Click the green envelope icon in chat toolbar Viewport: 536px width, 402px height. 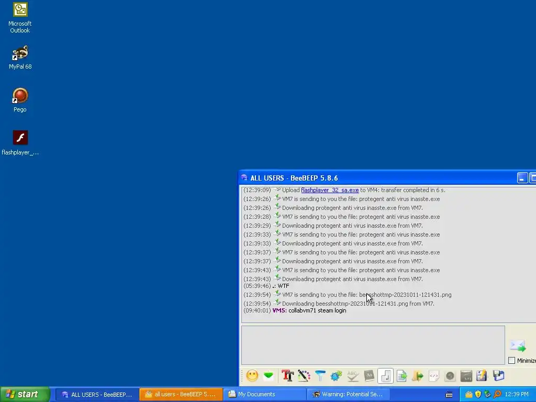pyautogui.click(x=269, y=376)
